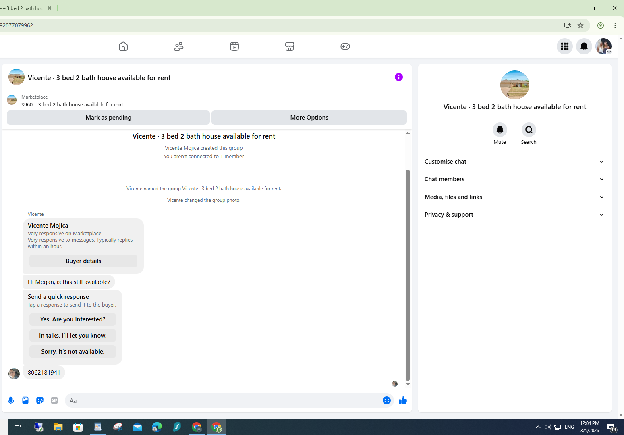Open the Video reels navigation icon
The image size is (624, 435).
tap(234, 46)
